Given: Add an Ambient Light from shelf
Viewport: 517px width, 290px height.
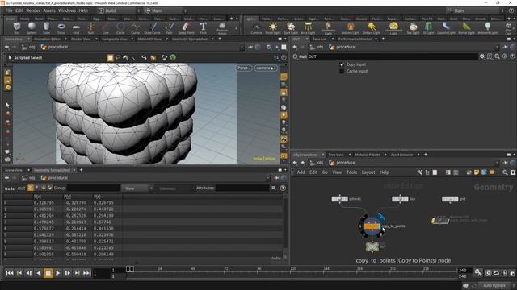Looking at the screenshot, I should tap(487, 28).
